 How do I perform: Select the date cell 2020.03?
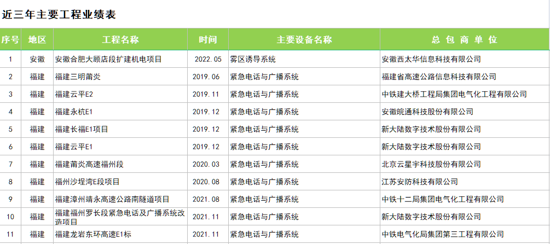coord(208,164)
